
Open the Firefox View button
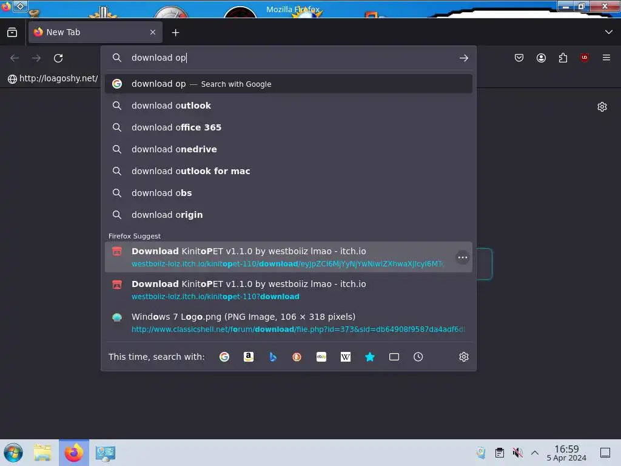[12, 33]
